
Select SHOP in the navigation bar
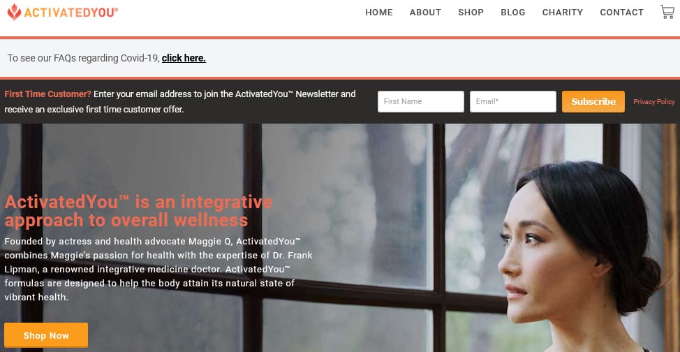pos(471,13)
